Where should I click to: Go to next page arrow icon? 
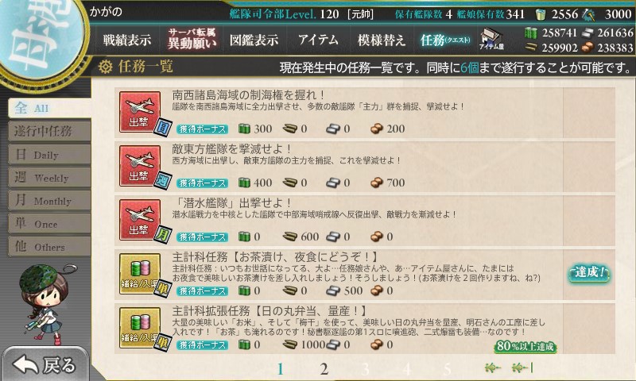pos(492,368)
